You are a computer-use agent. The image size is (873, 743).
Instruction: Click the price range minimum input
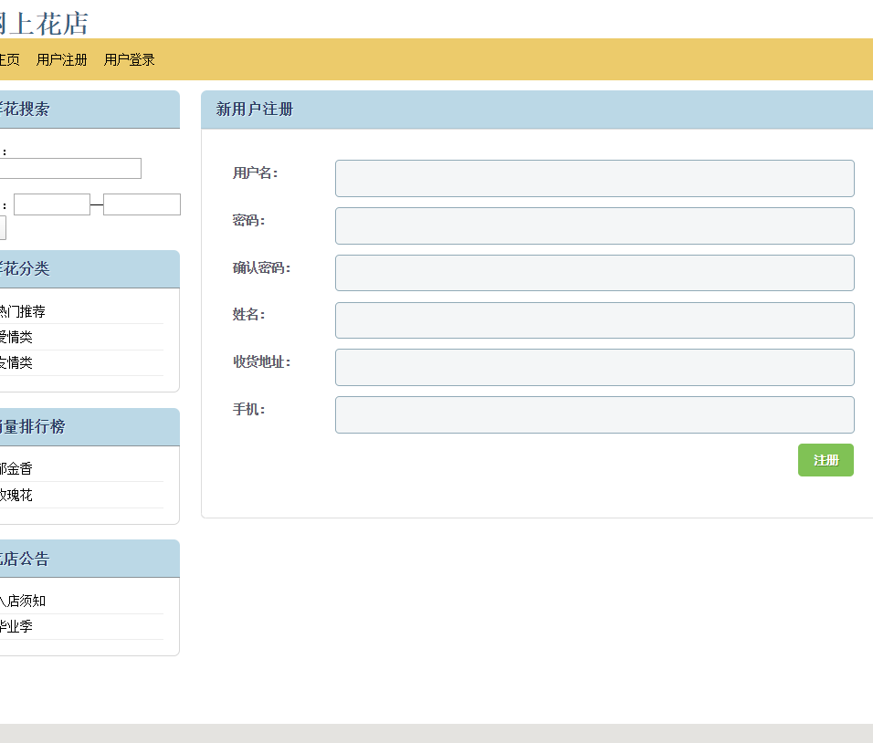tap(52, 204)
